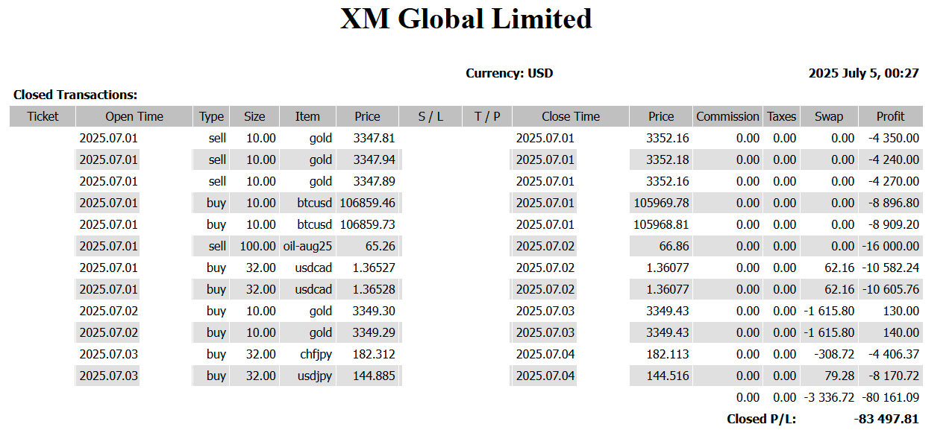Select the Type column header
The image size is (952, 430).
[x=211, y=116]
